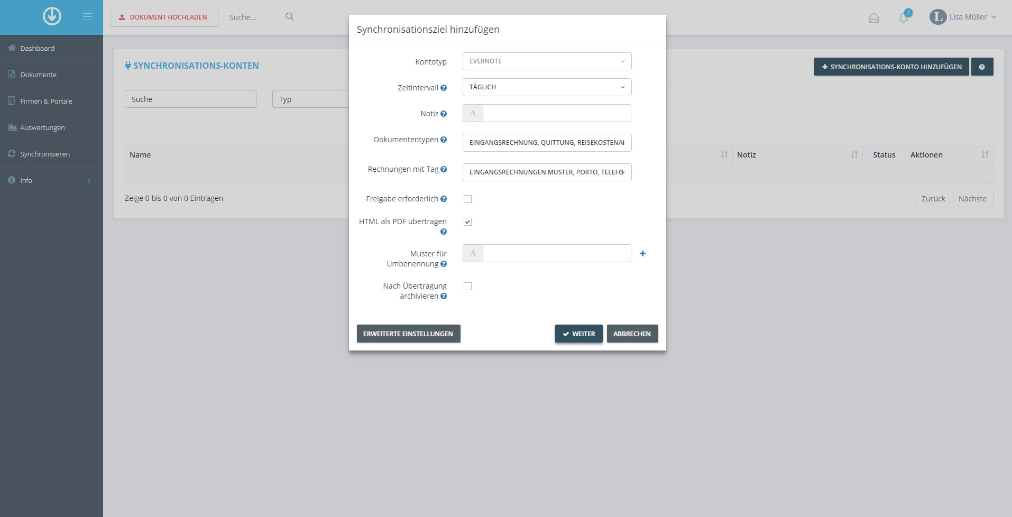Click help icon next to Nach Übertragung archivieren

(x=444, y=296)
